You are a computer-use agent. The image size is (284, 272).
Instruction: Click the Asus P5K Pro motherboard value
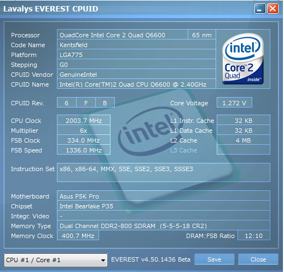(164, 196)
